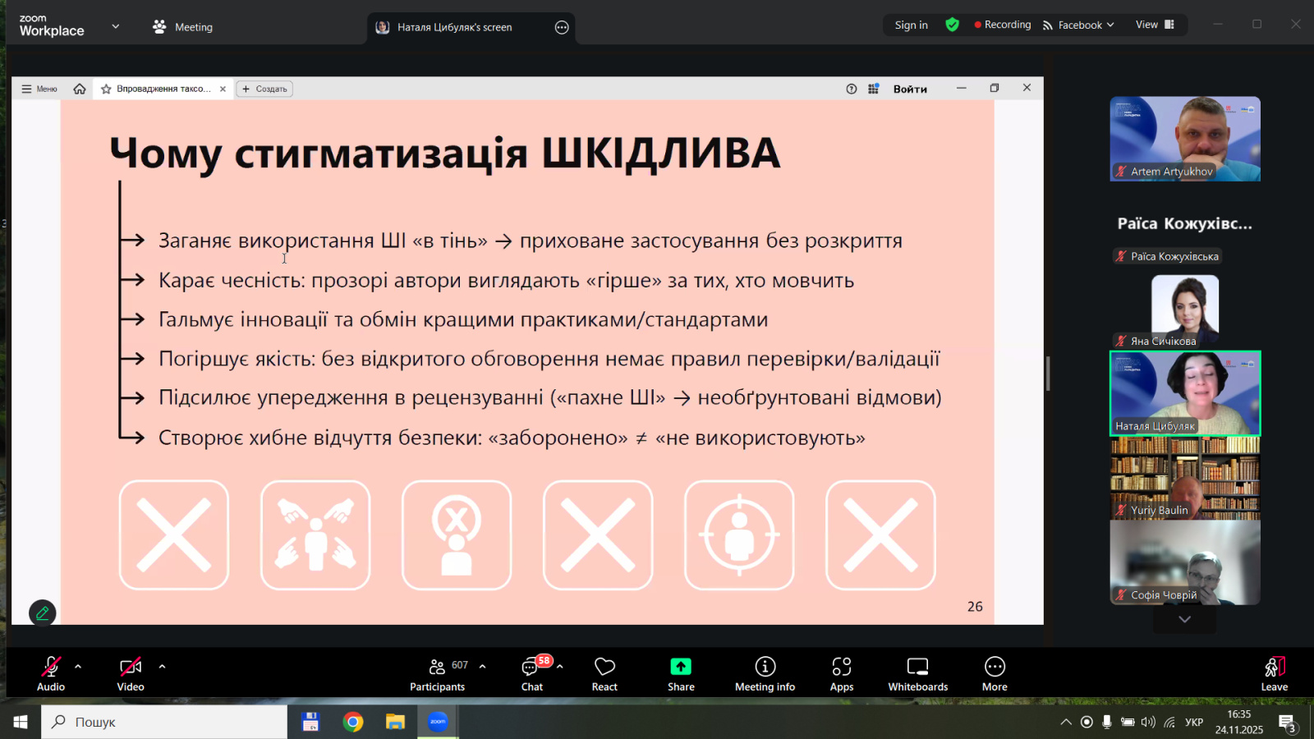Switch to Наталя Цибуляк's screen tab
Screen dimensions: 1314x739
pos(454,27)
